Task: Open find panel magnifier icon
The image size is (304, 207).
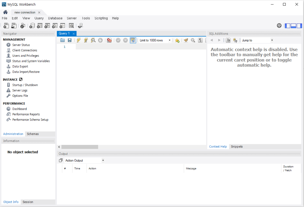Action: point(193,40)
